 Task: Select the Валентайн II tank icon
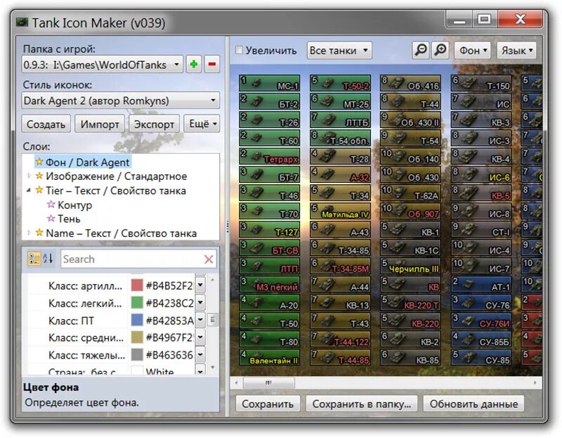pos(270,357)
